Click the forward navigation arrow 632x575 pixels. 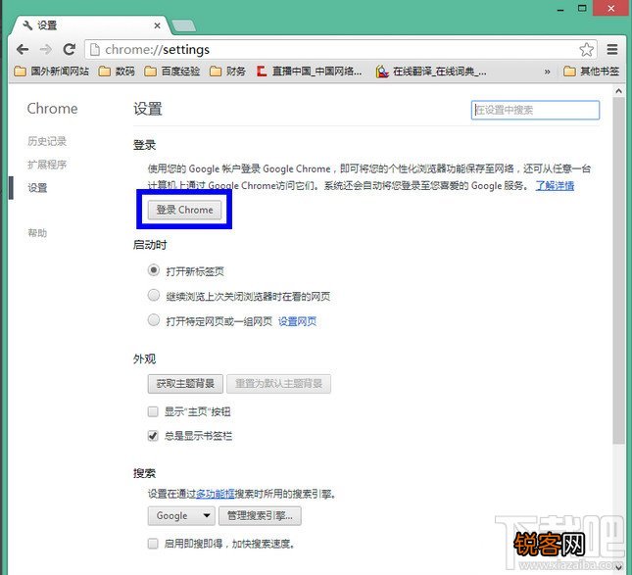pyautogui.click(x=46, y=50)
